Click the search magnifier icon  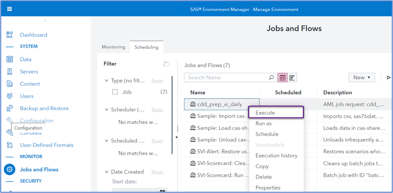coord(271,77)
